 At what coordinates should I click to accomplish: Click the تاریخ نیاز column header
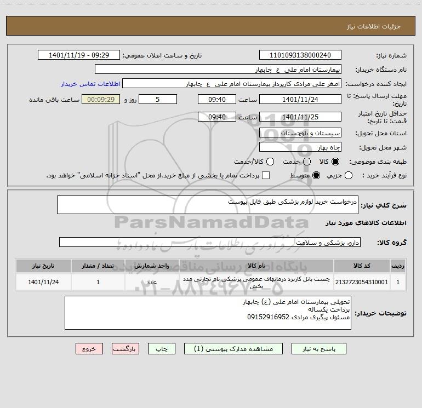[x=43, y=266]
